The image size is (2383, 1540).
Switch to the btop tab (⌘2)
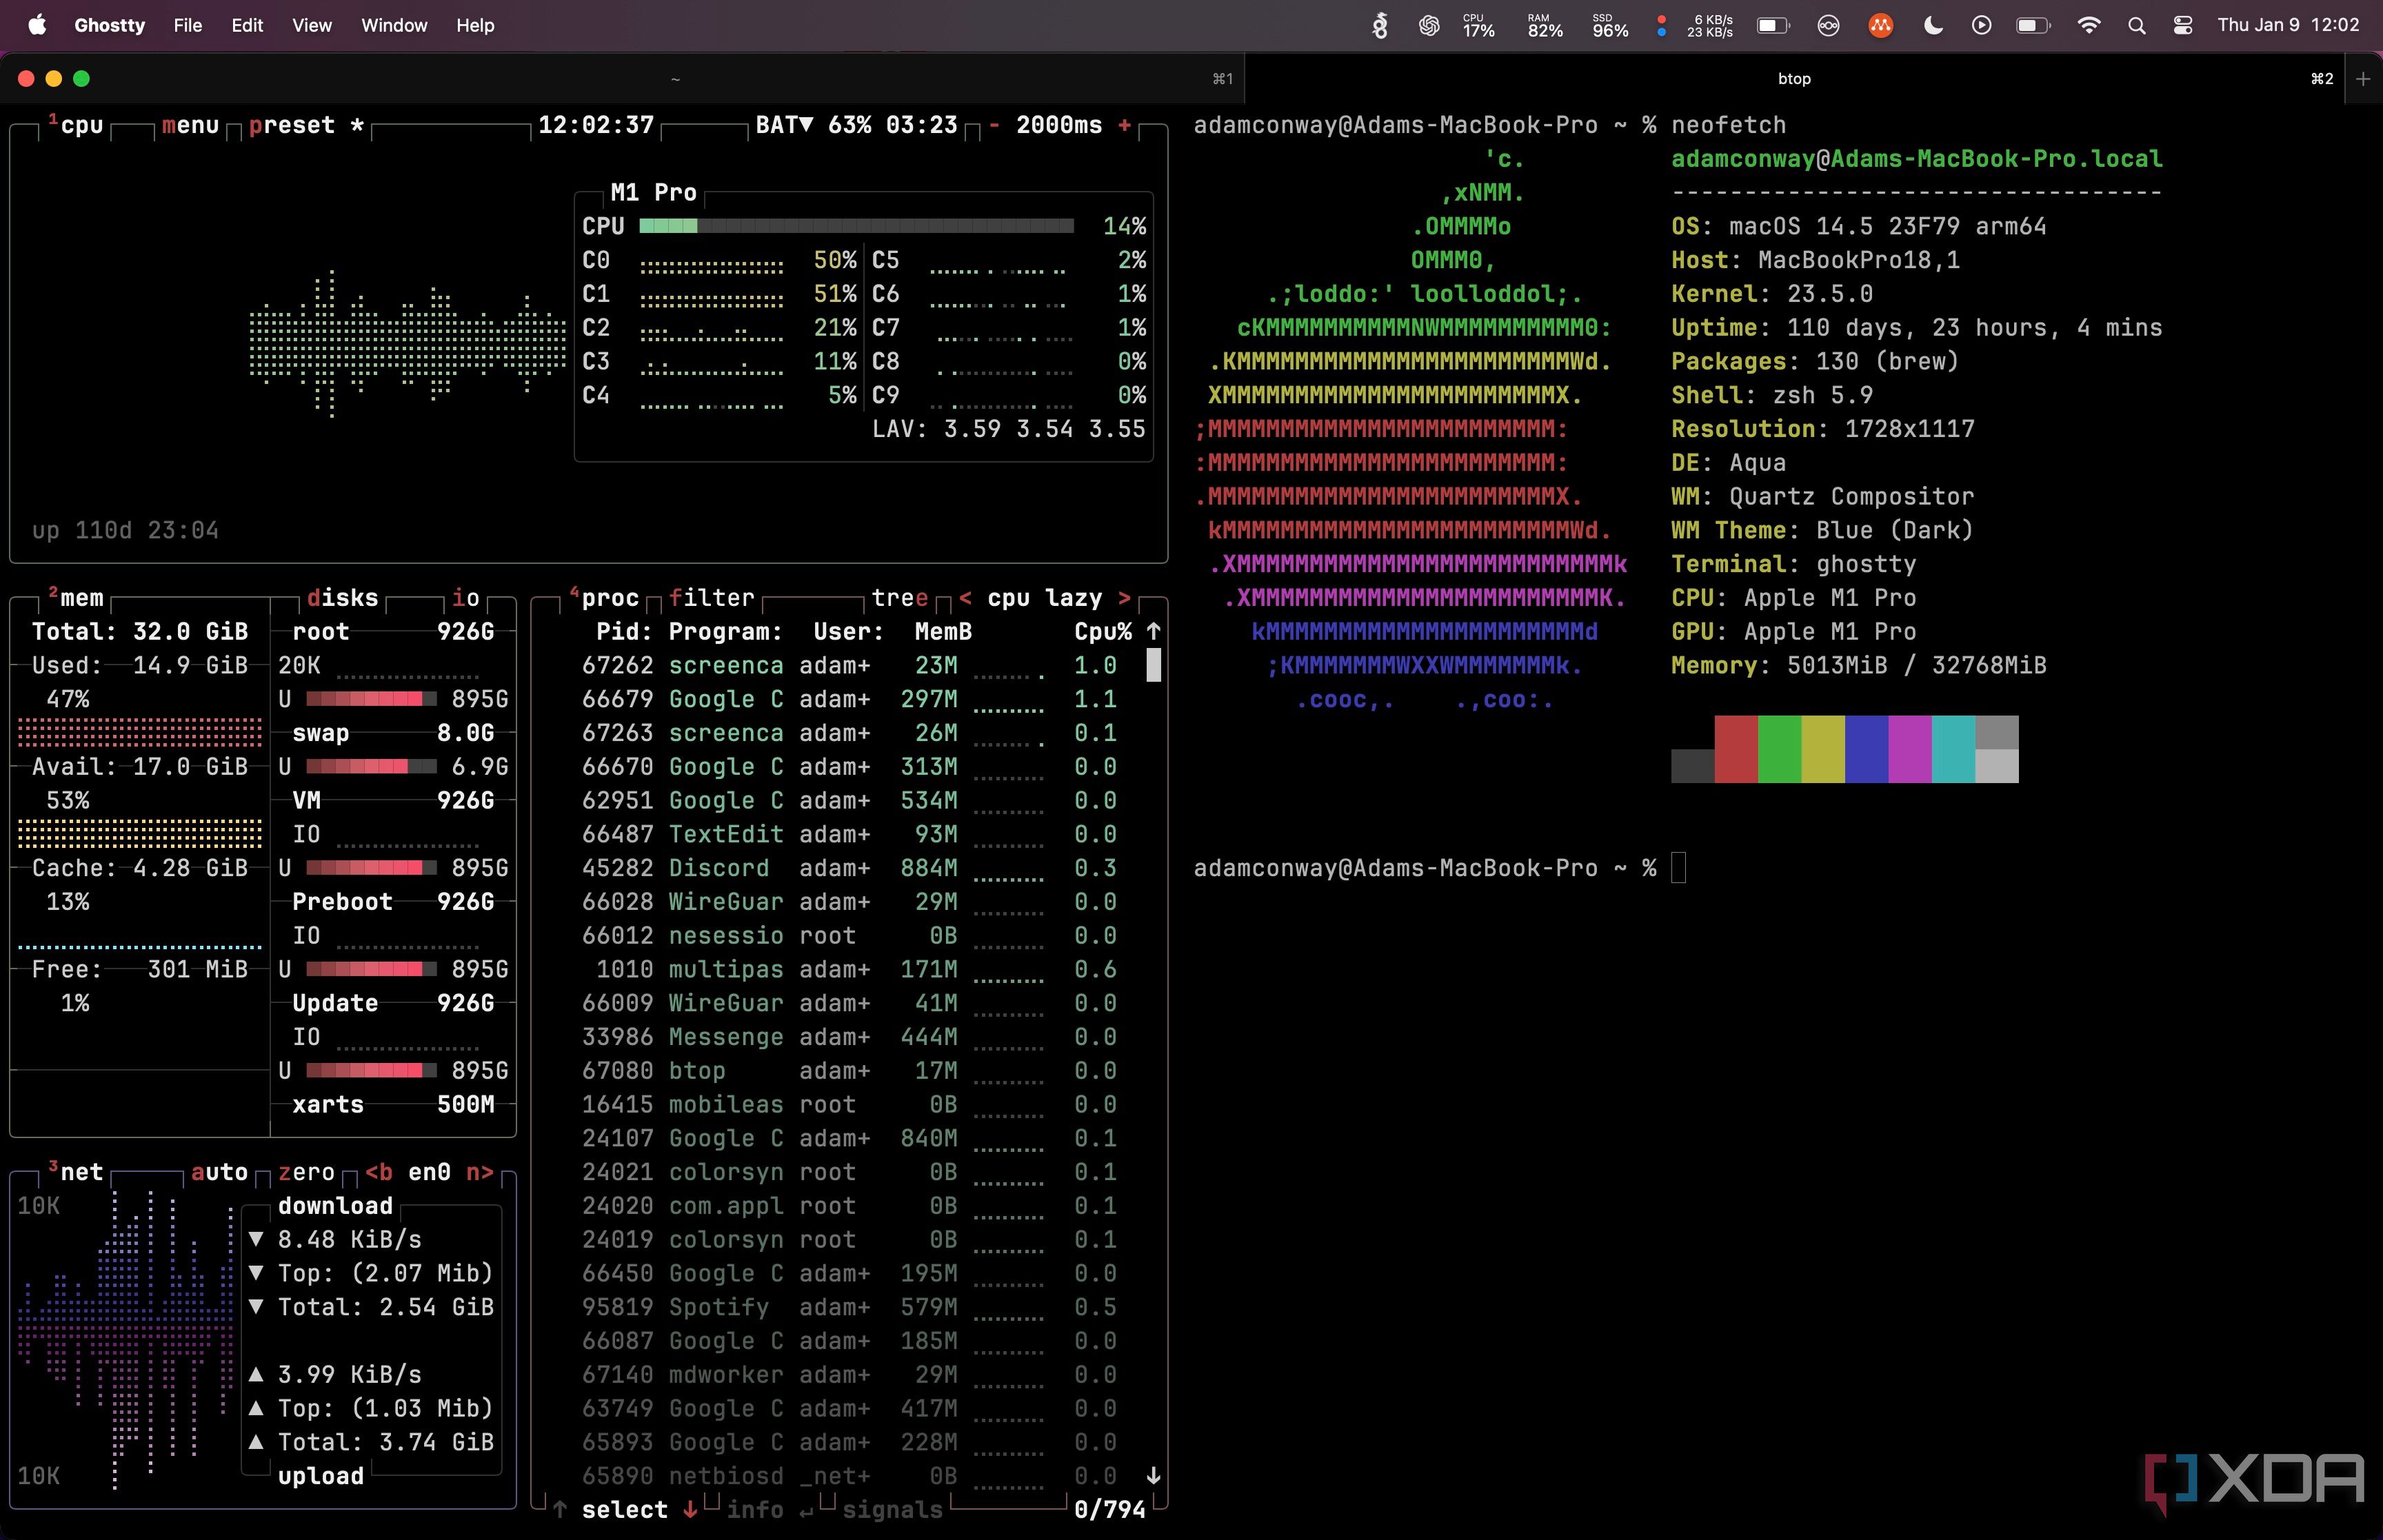pyautogui.click(x=1794, y=78)
